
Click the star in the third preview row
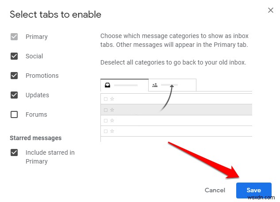point(112,120)
